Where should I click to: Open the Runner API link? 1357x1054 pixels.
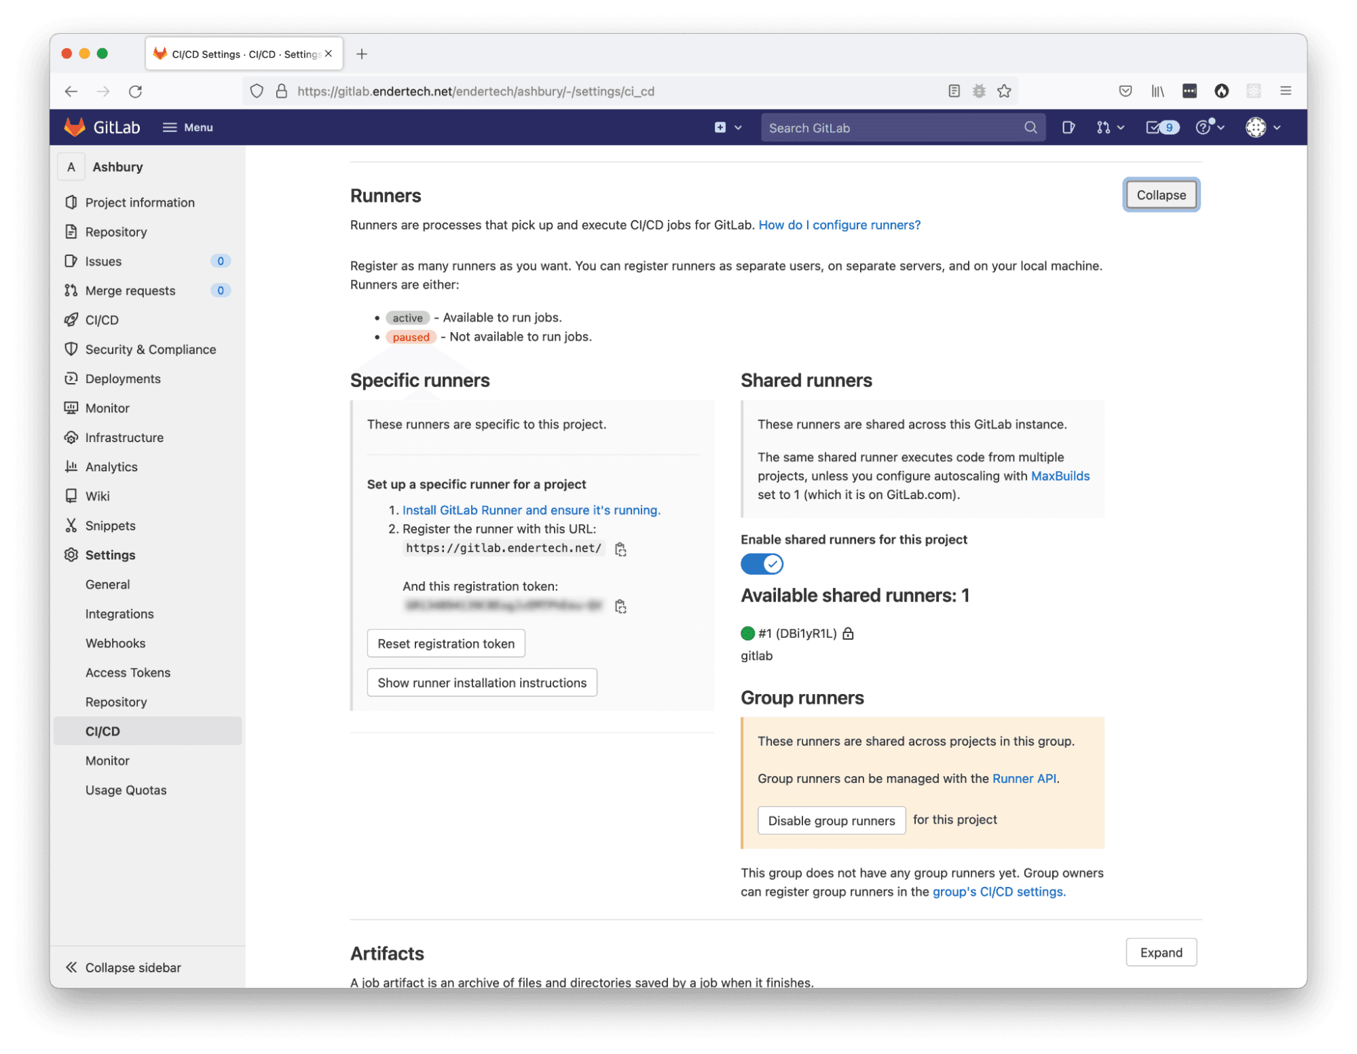pos(1023,778)
